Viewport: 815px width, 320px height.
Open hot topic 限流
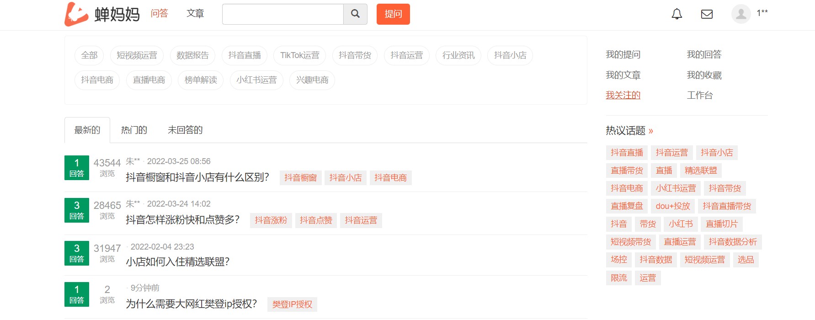coord(619,278)
